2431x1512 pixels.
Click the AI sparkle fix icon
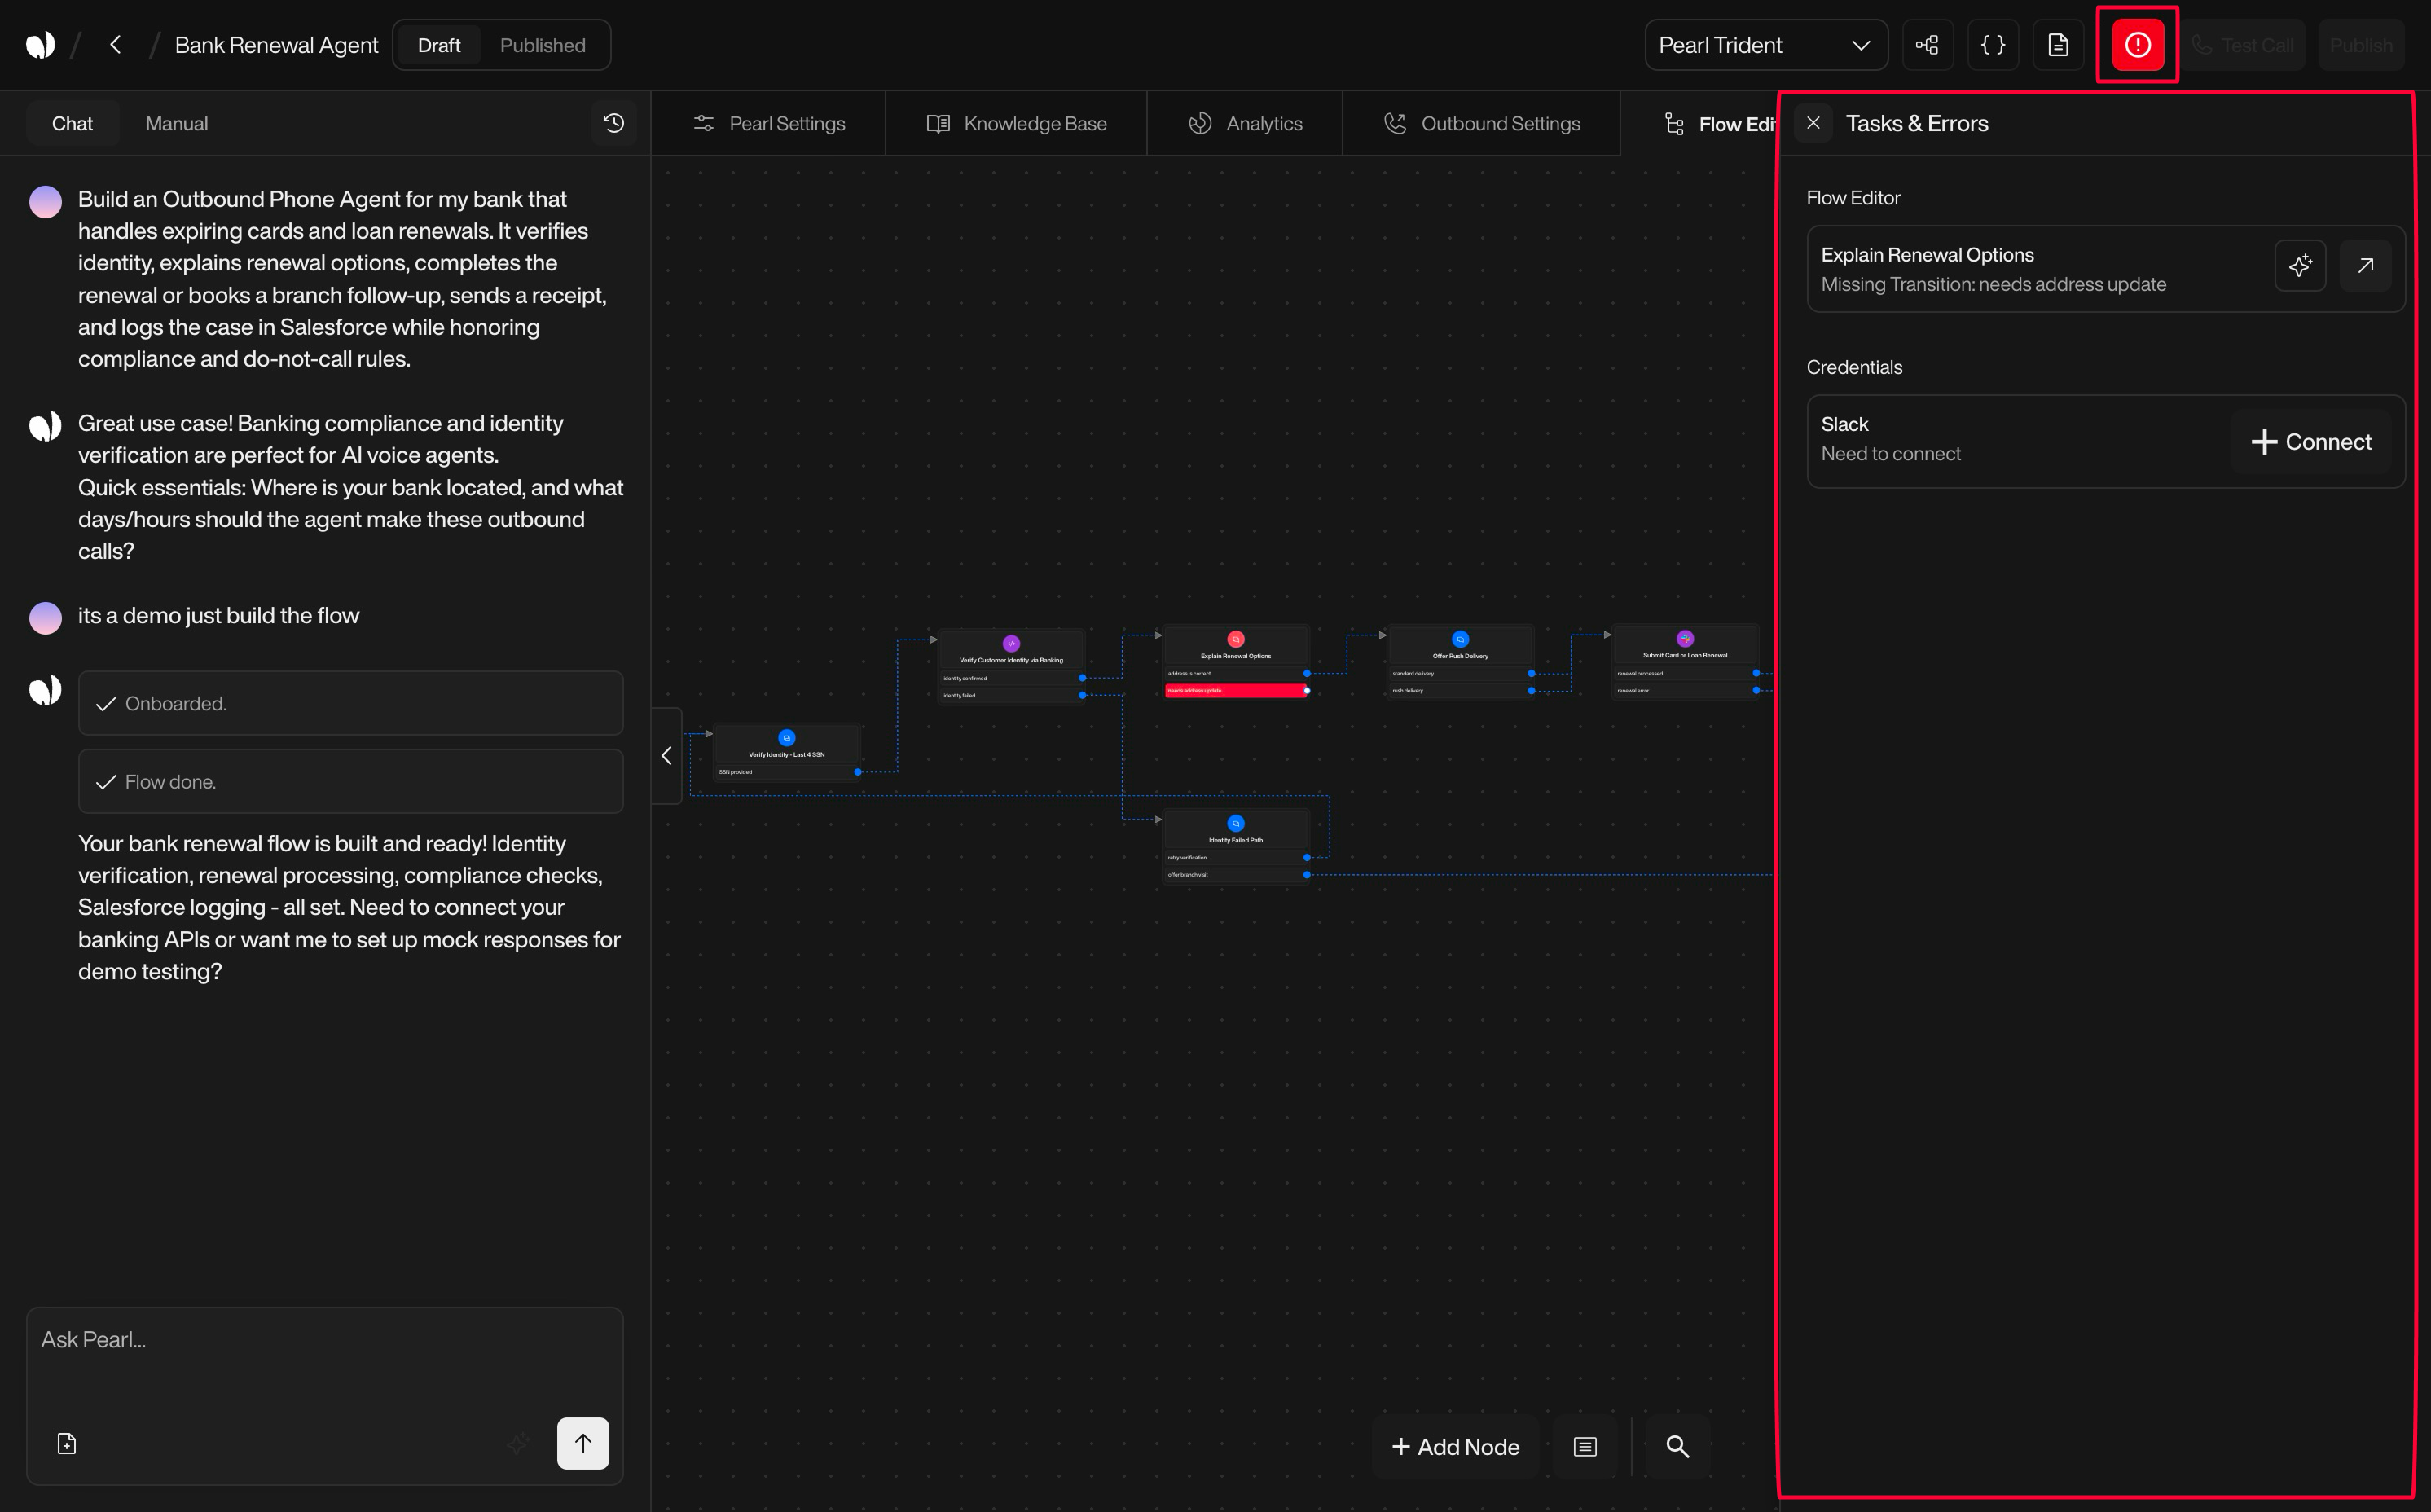(x=2299, y=265)
